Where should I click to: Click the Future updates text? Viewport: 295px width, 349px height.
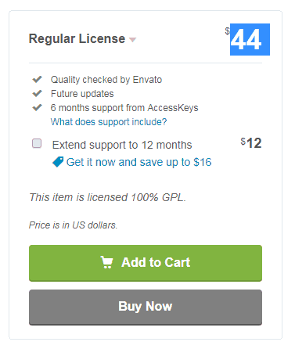tap(82, 94)
